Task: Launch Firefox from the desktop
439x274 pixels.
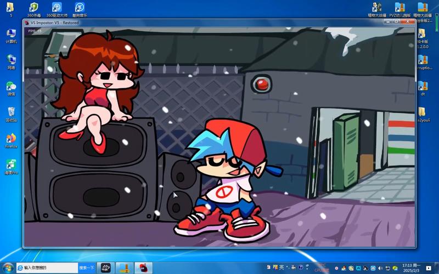Action: point(11,141)
